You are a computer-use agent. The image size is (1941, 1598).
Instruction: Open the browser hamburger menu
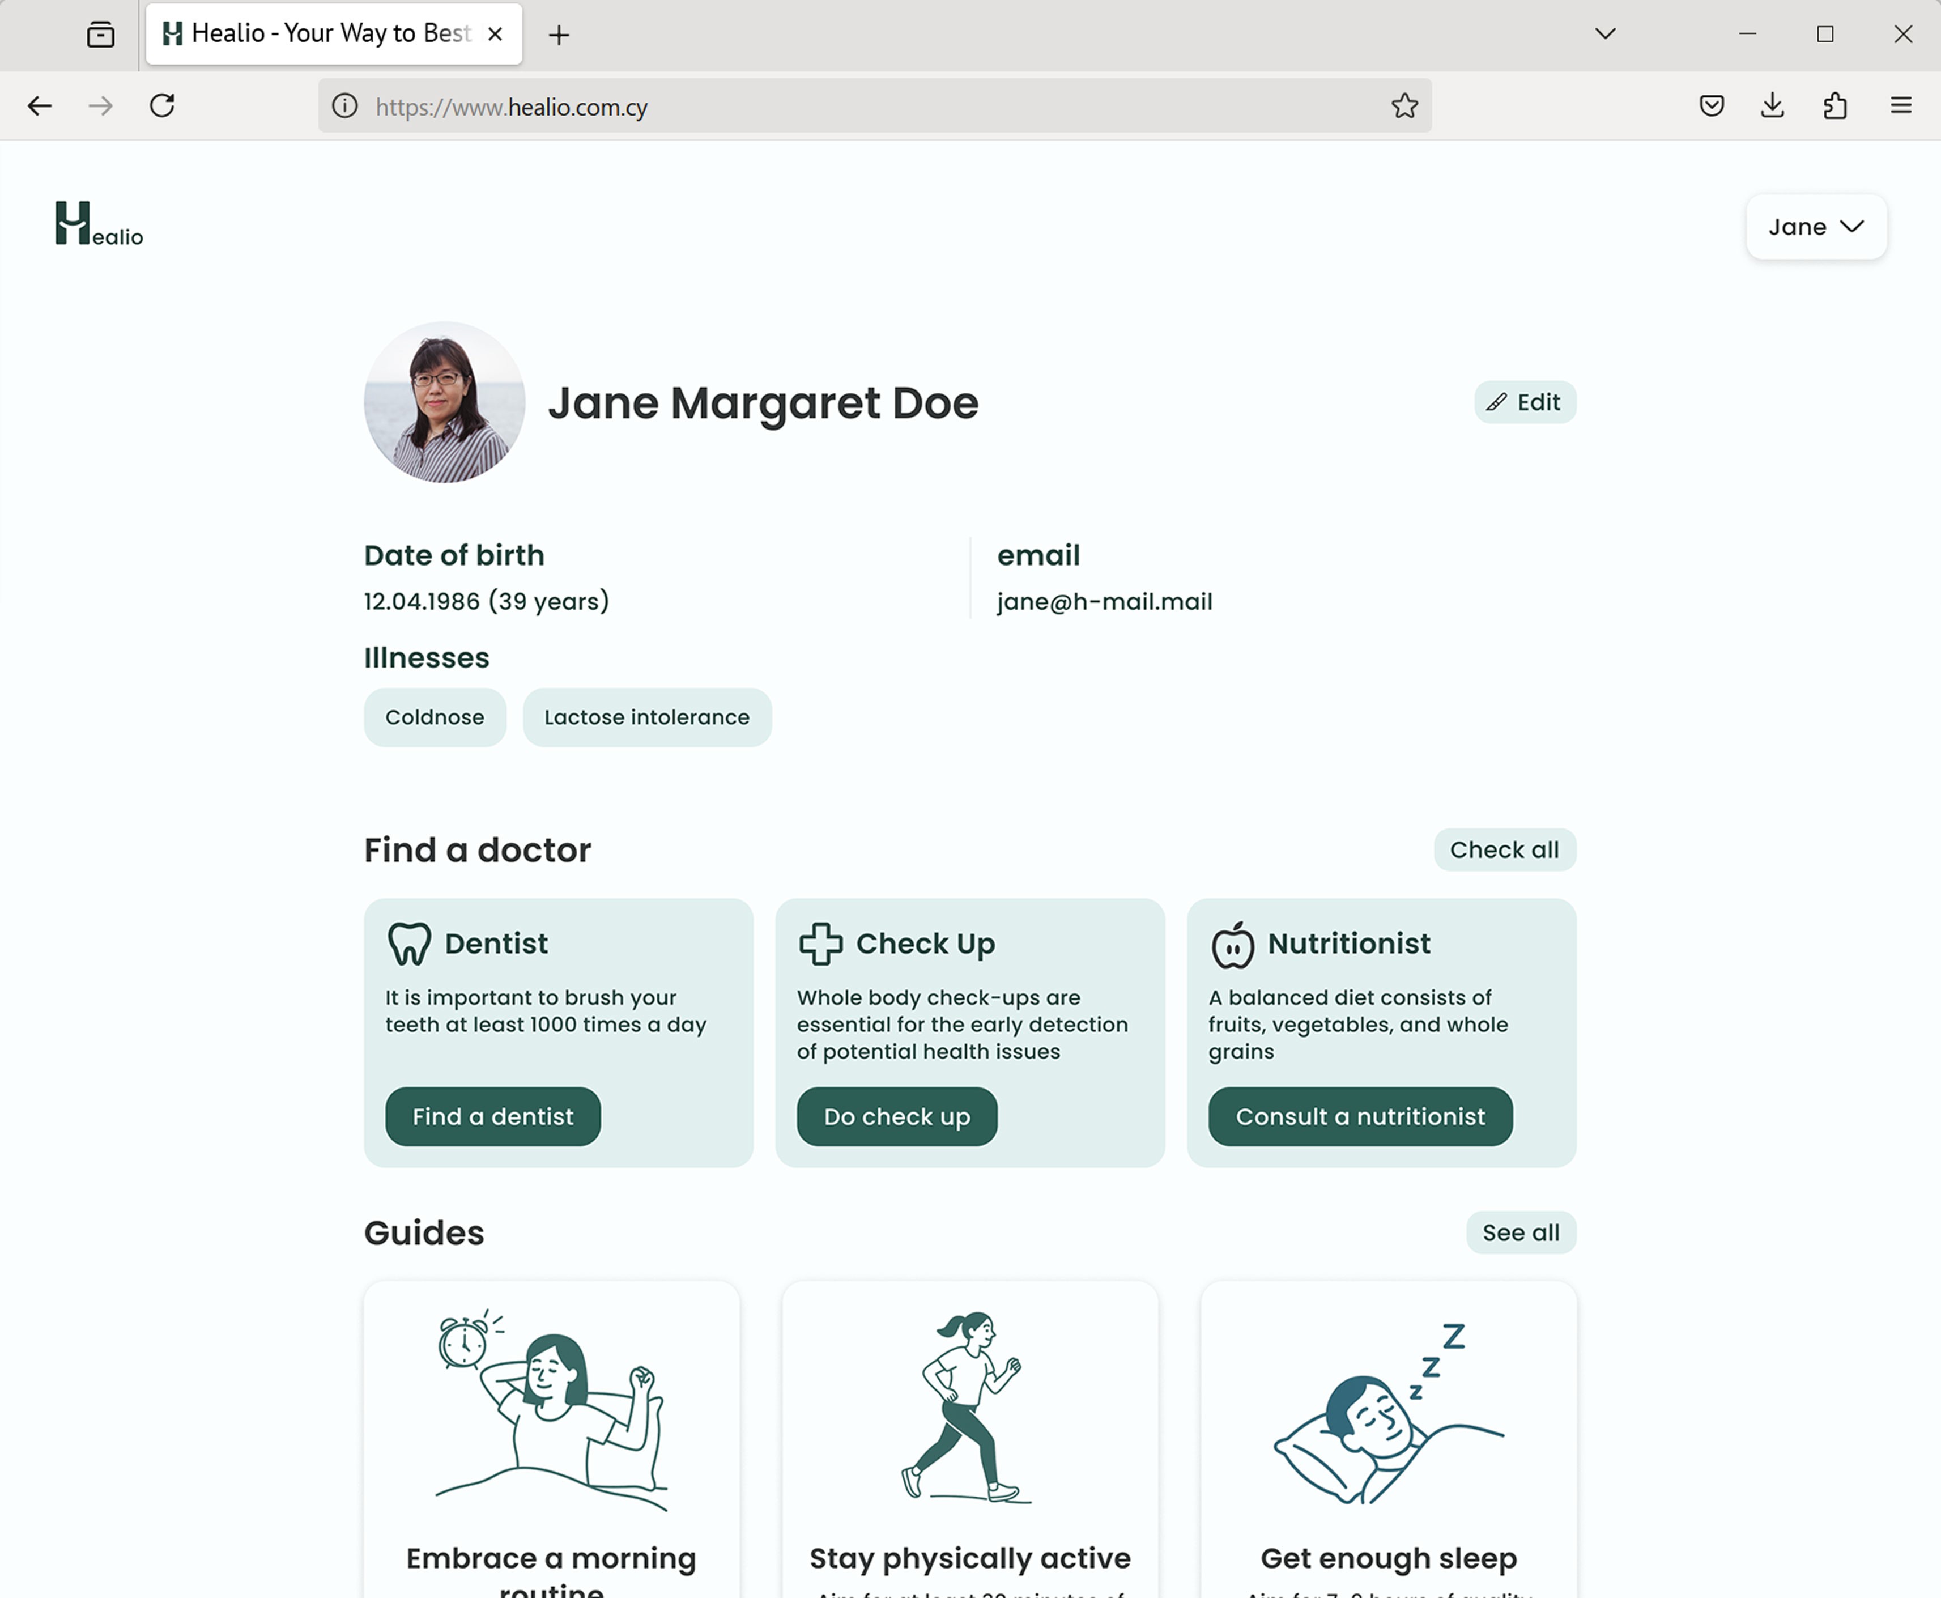coord(1901,106)
